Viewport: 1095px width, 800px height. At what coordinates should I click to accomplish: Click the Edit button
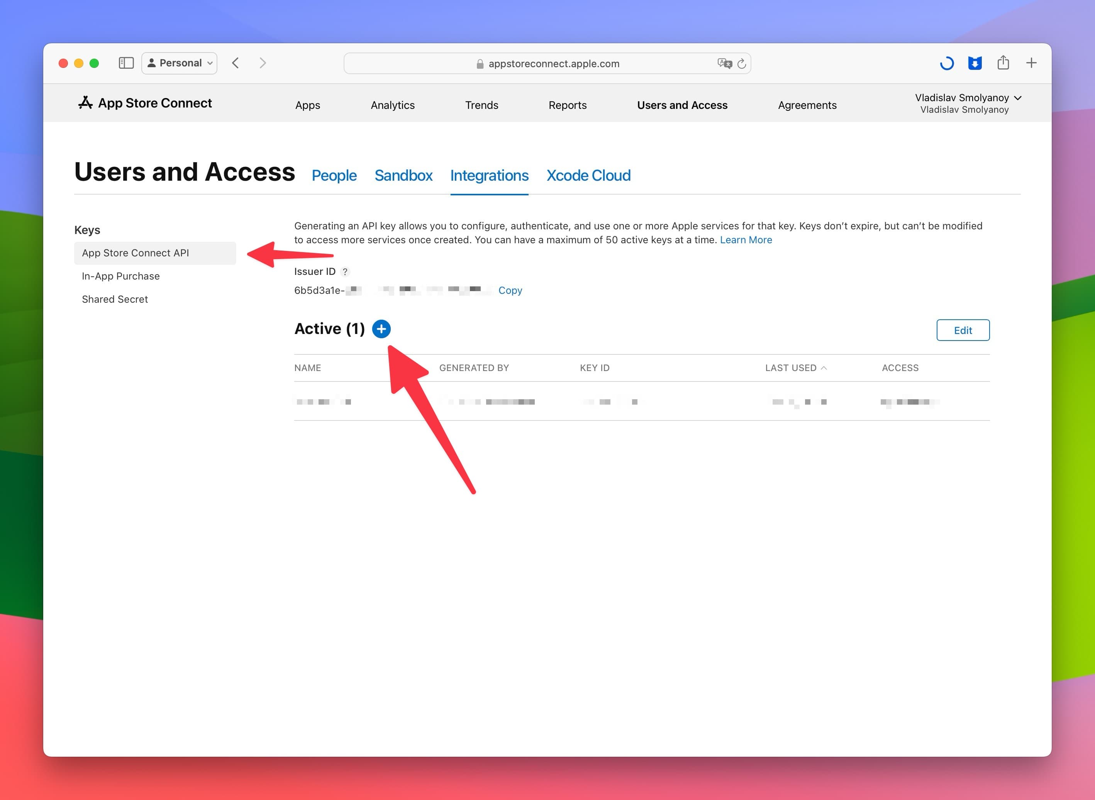tap(963, 330)
